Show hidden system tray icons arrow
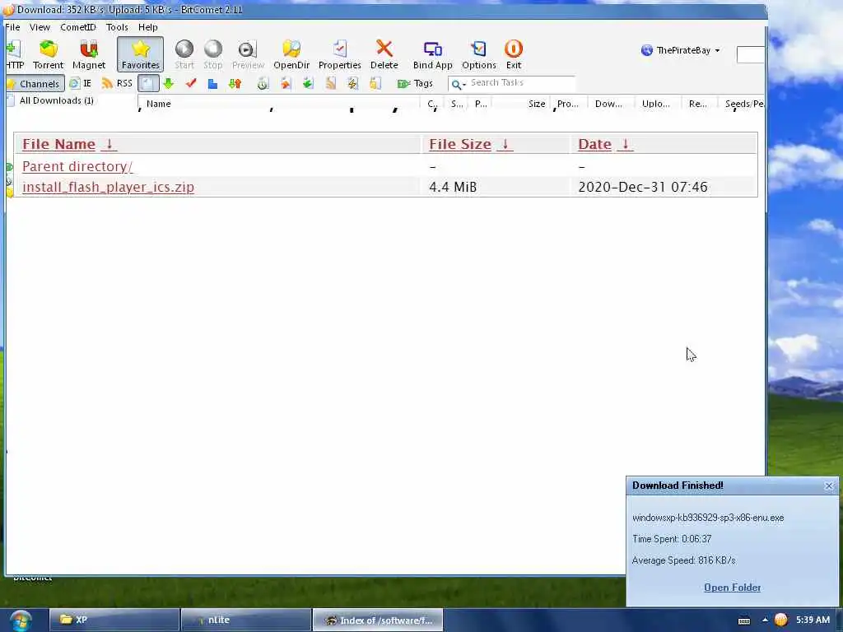The width and height of the screenshot is (843, 632). 765,620
